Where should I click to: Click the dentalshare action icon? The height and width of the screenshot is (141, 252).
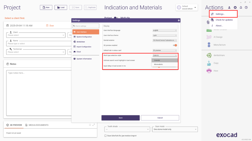coord(209,55)
